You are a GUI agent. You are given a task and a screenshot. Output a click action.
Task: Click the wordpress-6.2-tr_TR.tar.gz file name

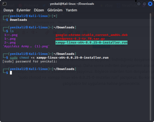tap(80, 39)
